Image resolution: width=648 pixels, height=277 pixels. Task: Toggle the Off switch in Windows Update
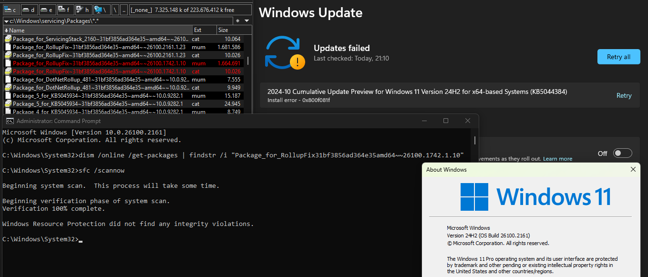[x=623, y=153]
